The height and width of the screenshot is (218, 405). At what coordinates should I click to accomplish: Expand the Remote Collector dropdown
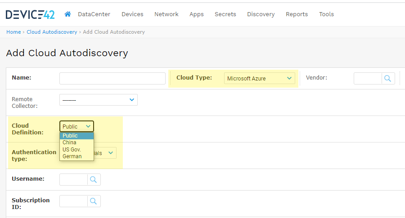click(x=99, y=100)
